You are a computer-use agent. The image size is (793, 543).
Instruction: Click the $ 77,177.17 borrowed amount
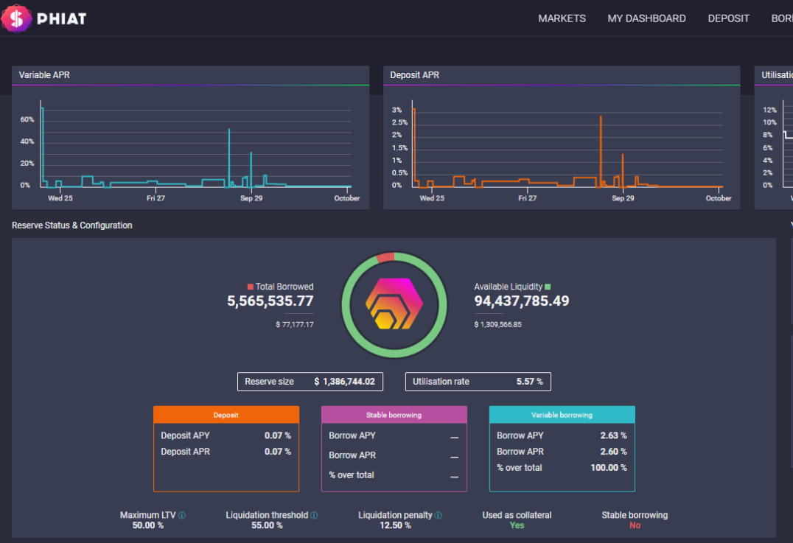[x=294, y=325]
